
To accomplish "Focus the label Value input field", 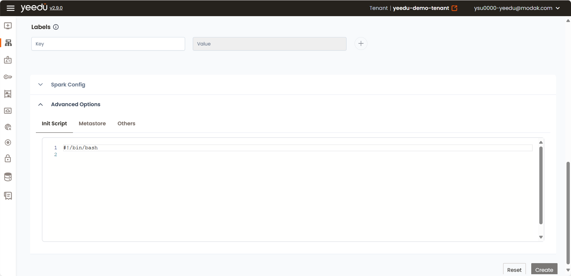I will (x=270, y=44).
